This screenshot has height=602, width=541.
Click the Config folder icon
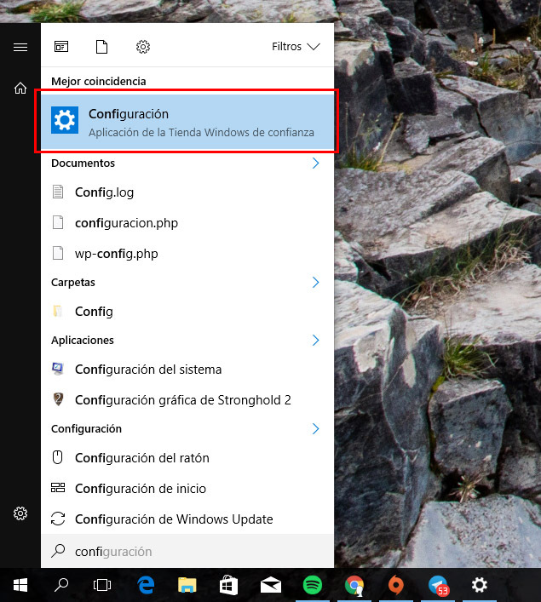[x=58, y=311]
